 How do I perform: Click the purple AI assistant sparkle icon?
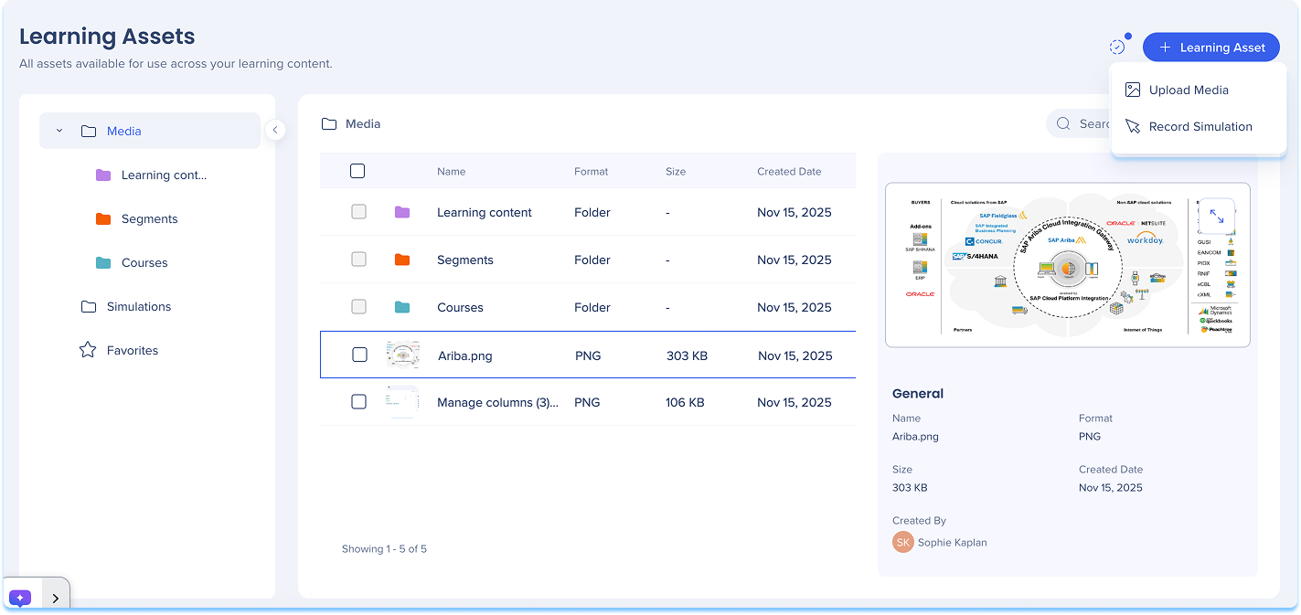tap(20, 598)
